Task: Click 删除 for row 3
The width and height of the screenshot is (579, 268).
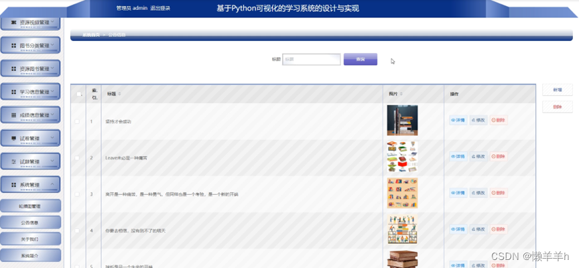Action: point(499,193)
